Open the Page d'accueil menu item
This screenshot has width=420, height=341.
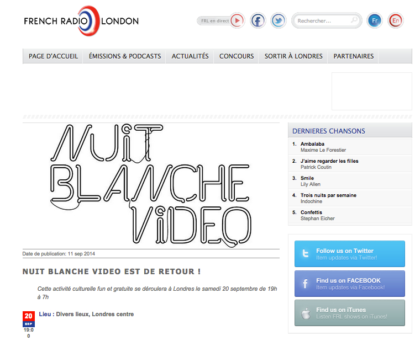(x=53, y=56)
